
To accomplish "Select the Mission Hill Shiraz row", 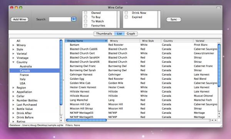I will (141, 108).
